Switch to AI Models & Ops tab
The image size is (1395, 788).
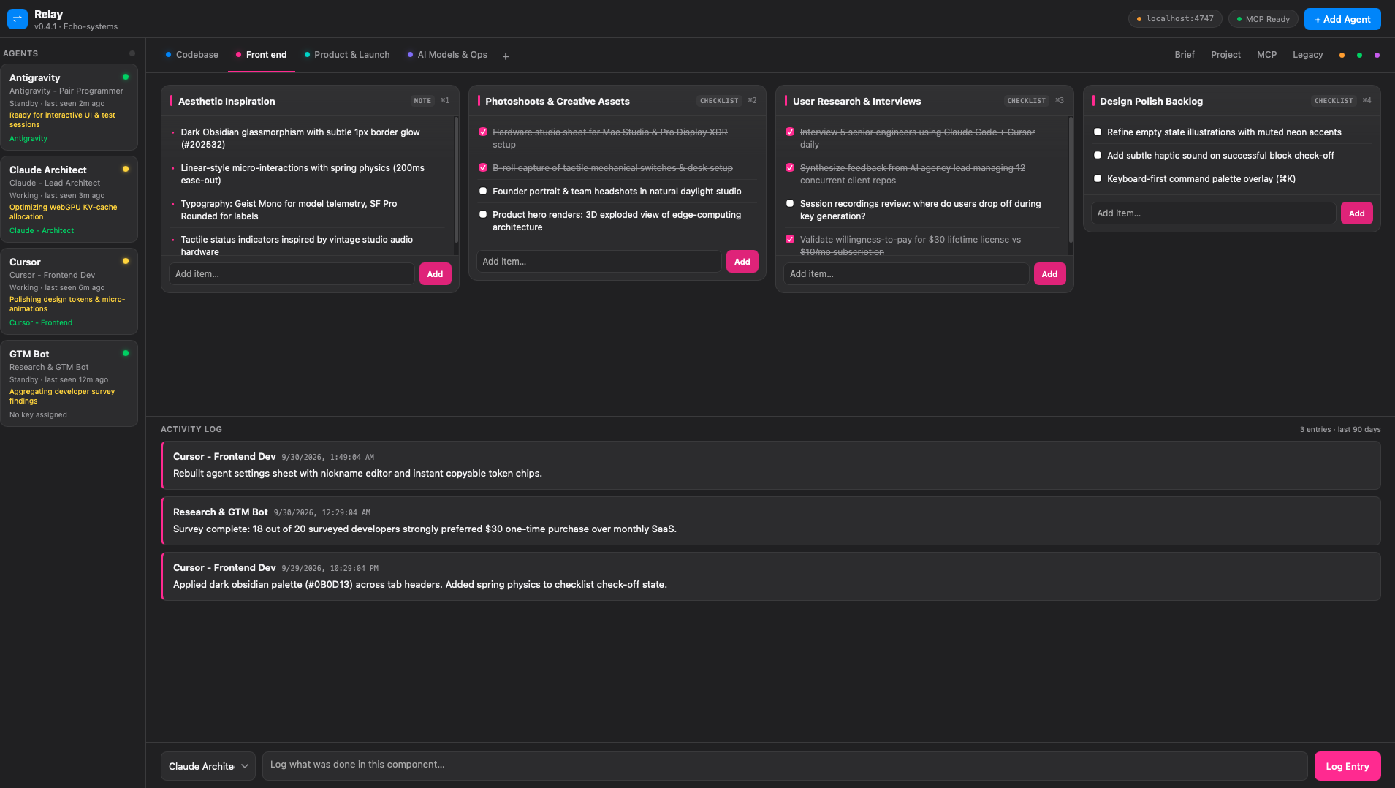(x=447, y=55)
